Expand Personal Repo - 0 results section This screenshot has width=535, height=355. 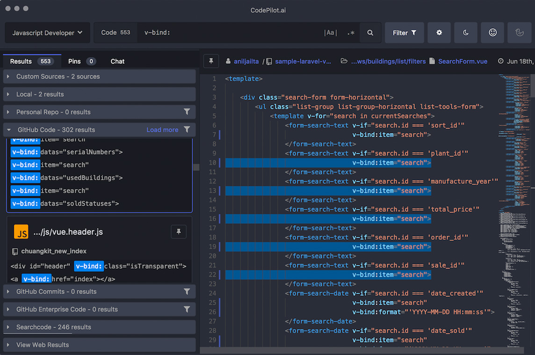(99, 112)
